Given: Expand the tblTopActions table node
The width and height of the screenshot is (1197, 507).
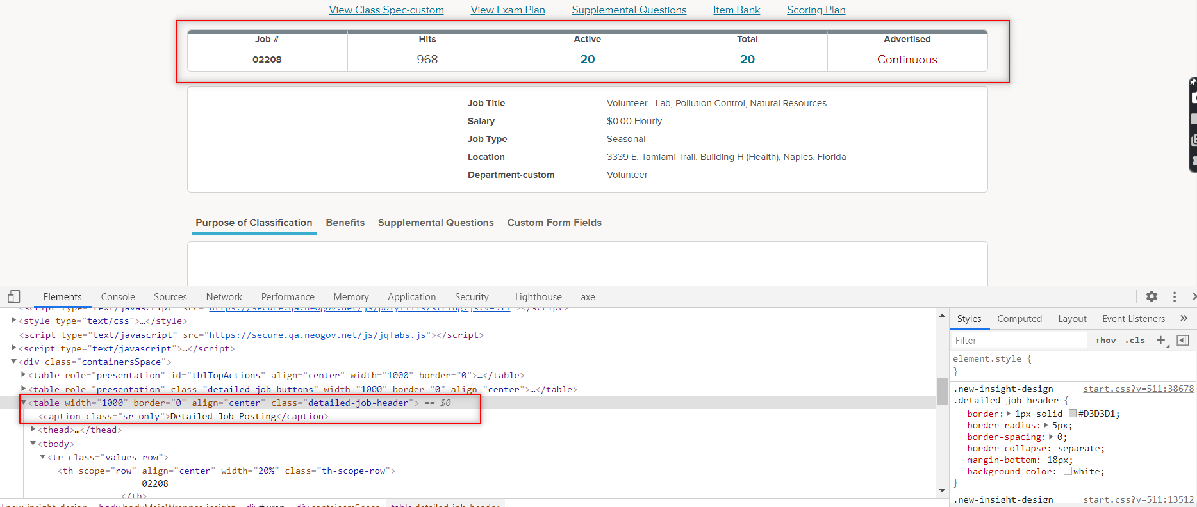Looking at the screenshot, I should [24, 375].
